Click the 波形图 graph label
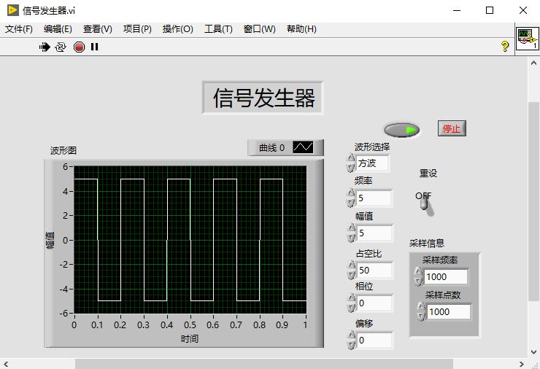 [x=63, y=150]
